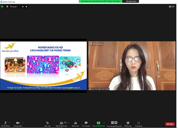Open the Người tham gia participants panel
Image resolution: width=178 pixels, height=128 pixels.
click(x=62, y=123)
